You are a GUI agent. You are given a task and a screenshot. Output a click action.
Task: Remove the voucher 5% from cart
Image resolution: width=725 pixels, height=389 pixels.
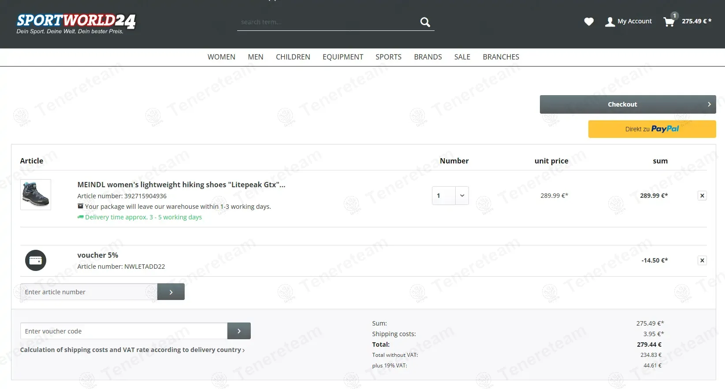point(702,260)
